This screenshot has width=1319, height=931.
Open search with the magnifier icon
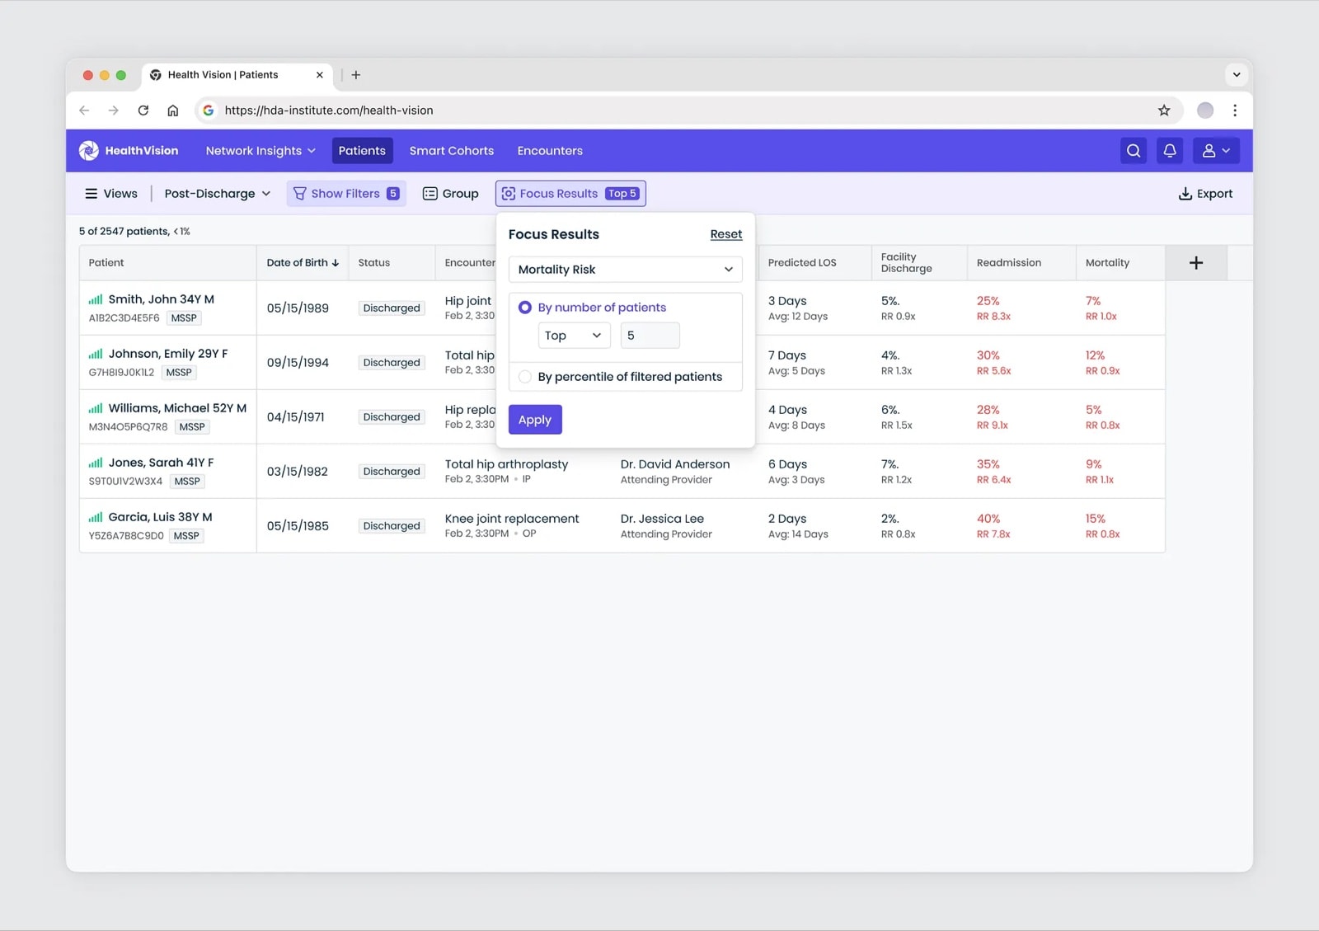click(x=1134, y=151)
